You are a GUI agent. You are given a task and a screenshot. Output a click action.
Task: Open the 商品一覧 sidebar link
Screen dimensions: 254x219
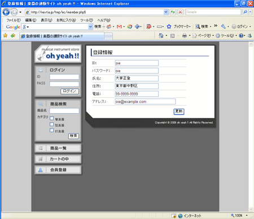click(x=58, y=148)
